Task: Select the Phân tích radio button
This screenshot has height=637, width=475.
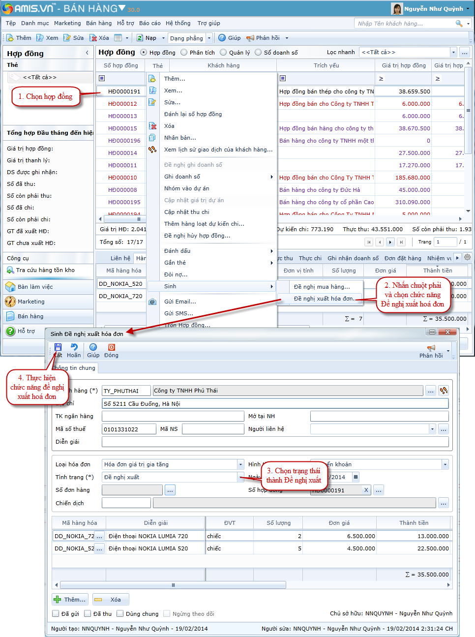Action: tap(184, 53)
